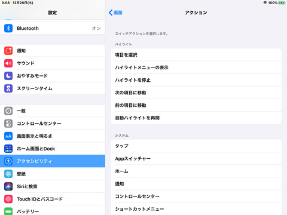Image resolution: width=287 pixels, height=215 pixels.
Task: Tap the アクション page title
Action: click(196, 13)
